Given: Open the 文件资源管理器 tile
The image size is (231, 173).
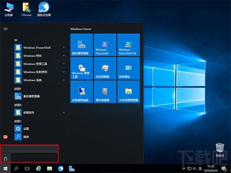Looking at the screenshot, I should (128, 93).
